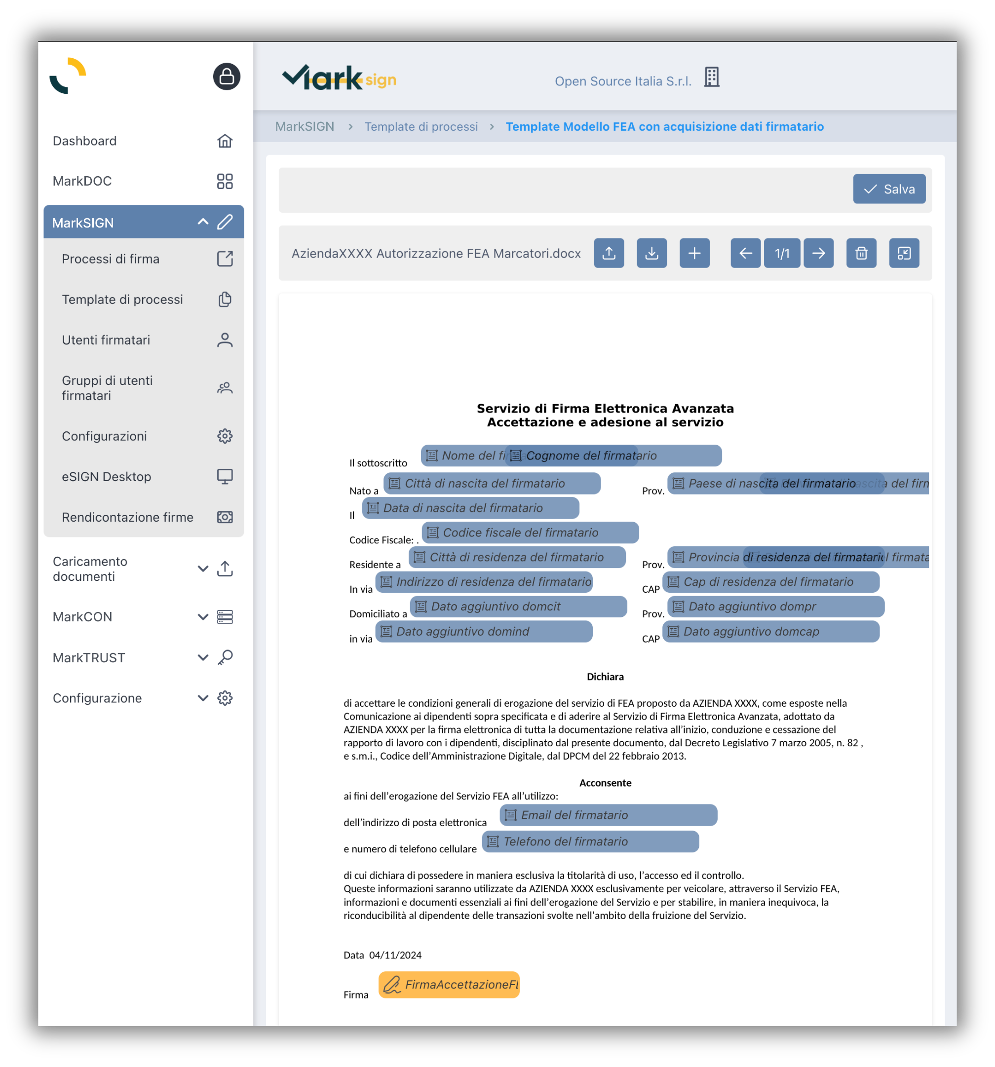Screen dimensions: 995x1067
Task: Select Data di nascita del firmatario marker
Action: 470,508
